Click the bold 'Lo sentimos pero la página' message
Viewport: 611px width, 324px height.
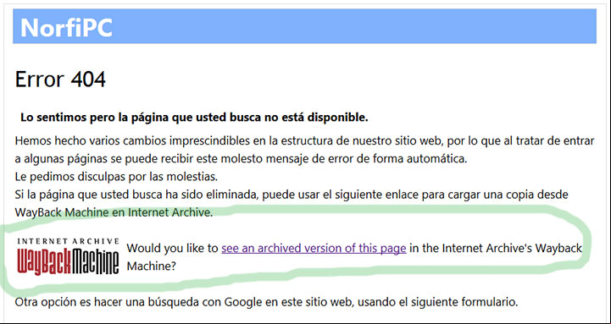pos(194,118)
